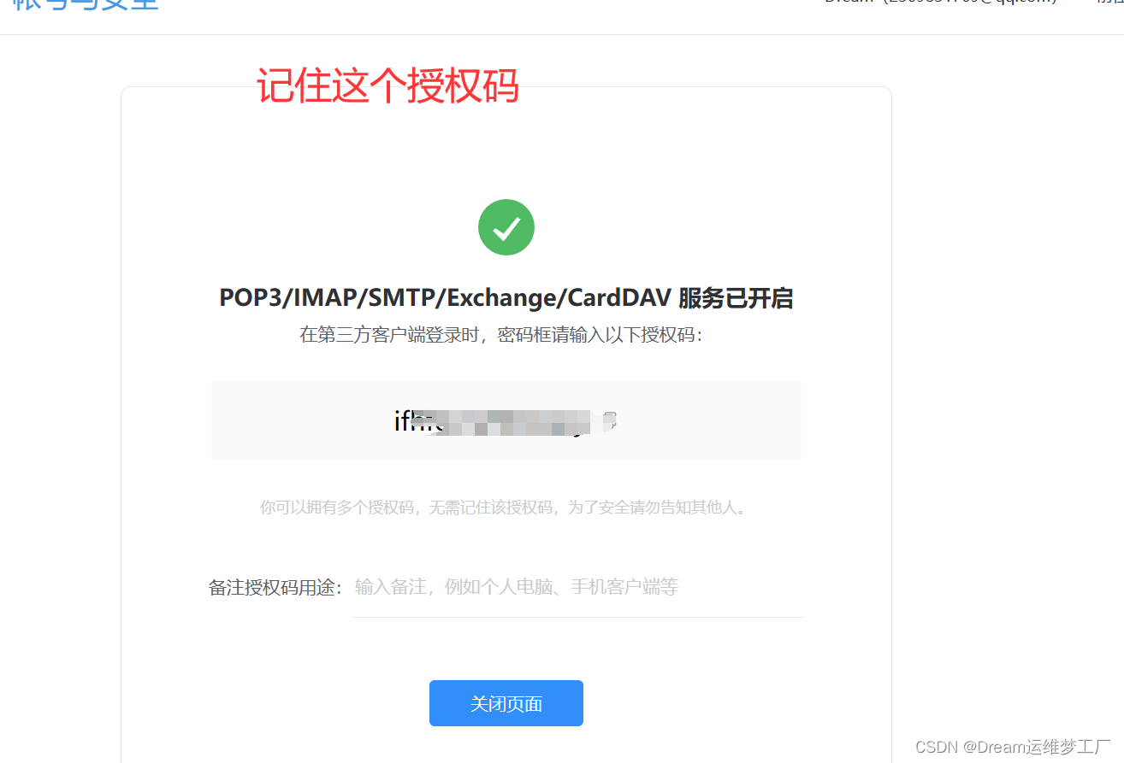
Task: Click the red 记住这个授权码 annotation
Action: click(x=387, y=86)
